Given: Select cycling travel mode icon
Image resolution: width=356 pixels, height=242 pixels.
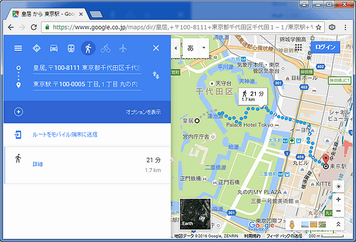Looking at the screenshot, I should click(x=105, y=48).
